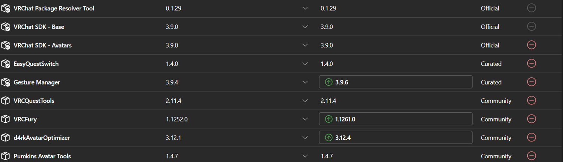Expand version list for d4rkAvatarOptimizer
563x162 pixels.
click(x=305, y=138)
